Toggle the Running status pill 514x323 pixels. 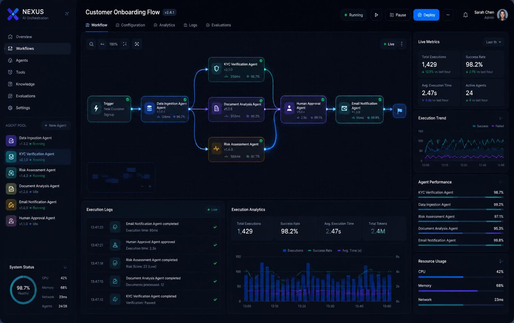coord(353,15)
